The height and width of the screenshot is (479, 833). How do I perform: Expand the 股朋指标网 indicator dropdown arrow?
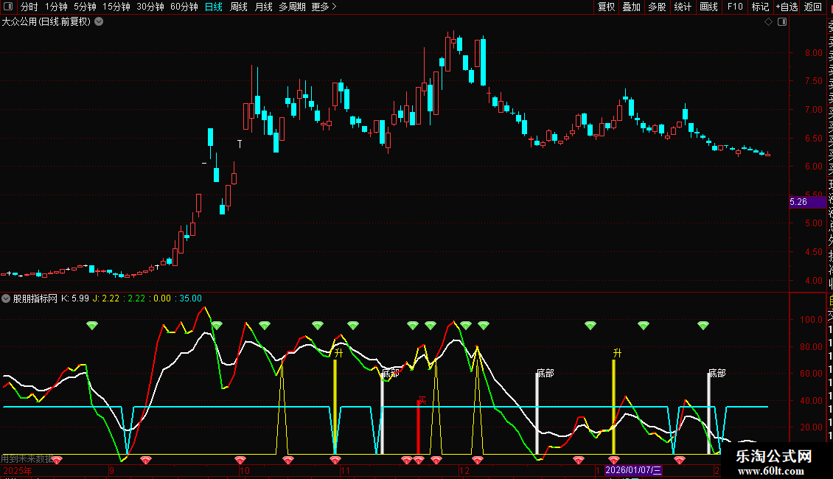coord(6,298)
